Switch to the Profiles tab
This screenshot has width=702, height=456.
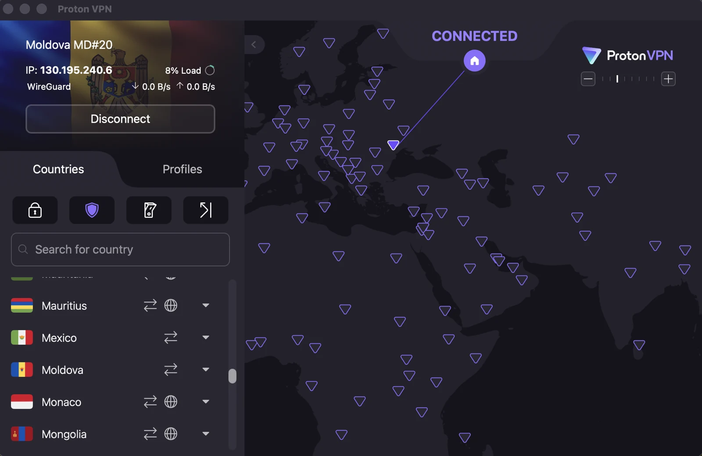click(x=183, y=169)
